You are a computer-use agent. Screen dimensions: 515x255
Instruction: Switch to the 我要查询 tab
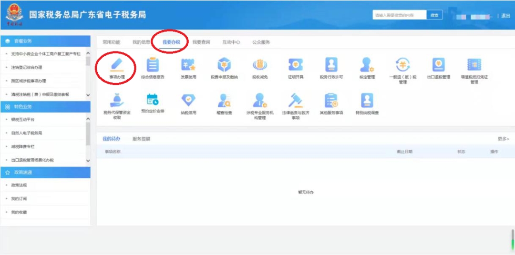[201, 42]
